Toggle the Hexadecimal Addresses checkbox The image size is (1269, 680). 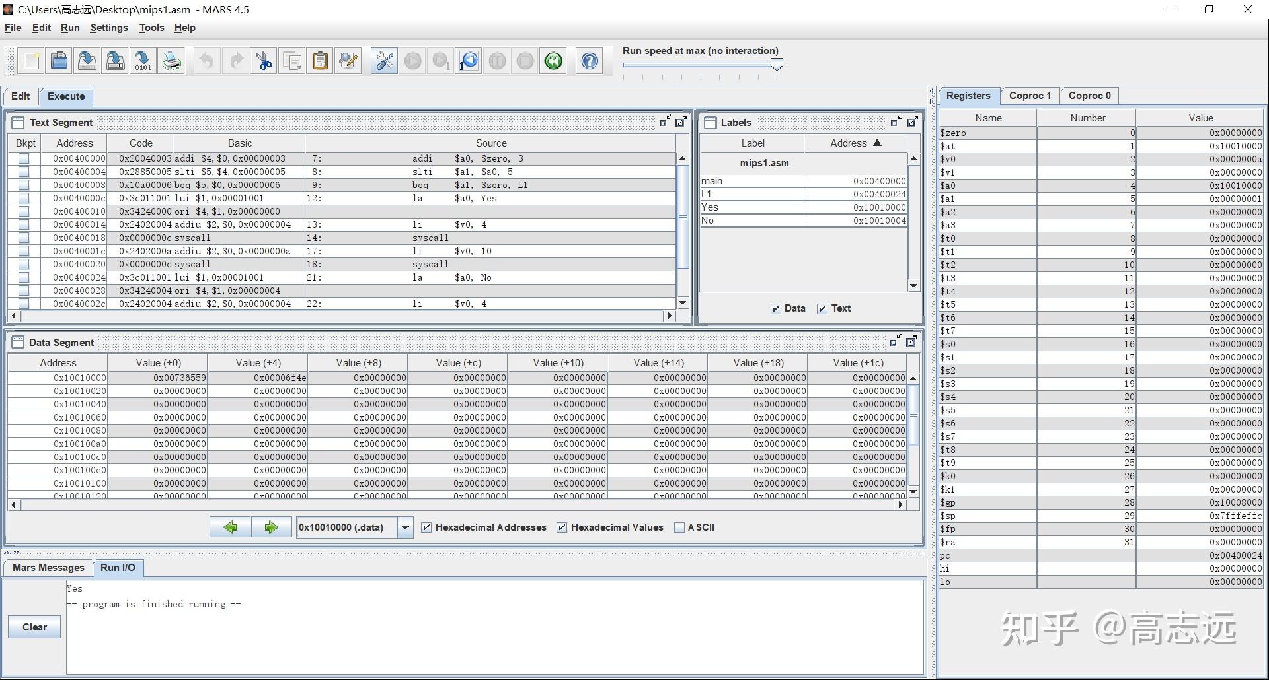point(427,527)
